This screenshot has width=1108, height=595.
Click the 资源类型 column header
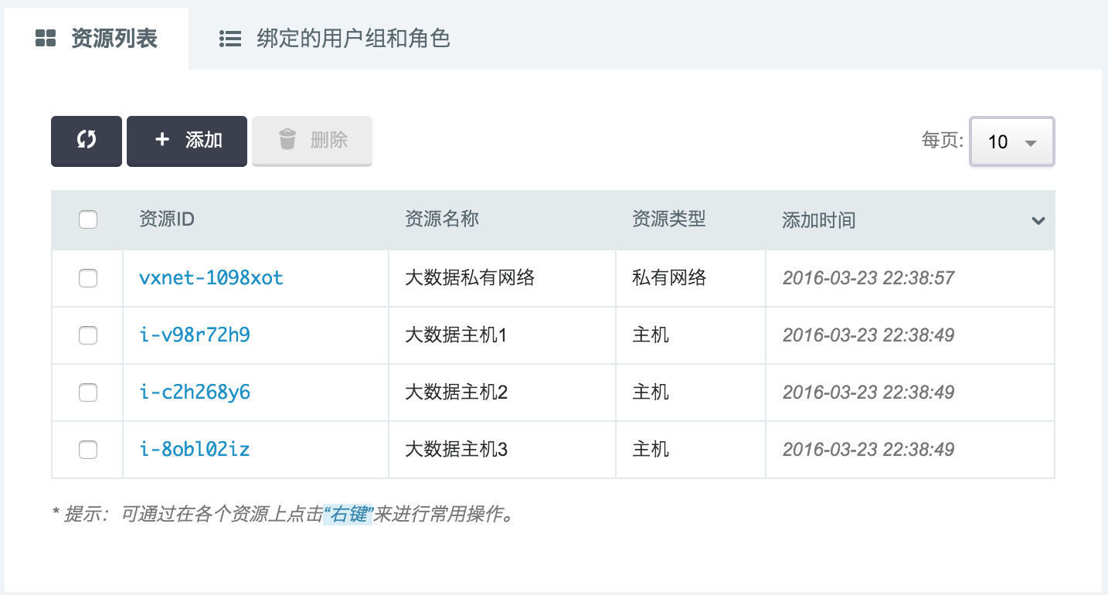[669, 219]
